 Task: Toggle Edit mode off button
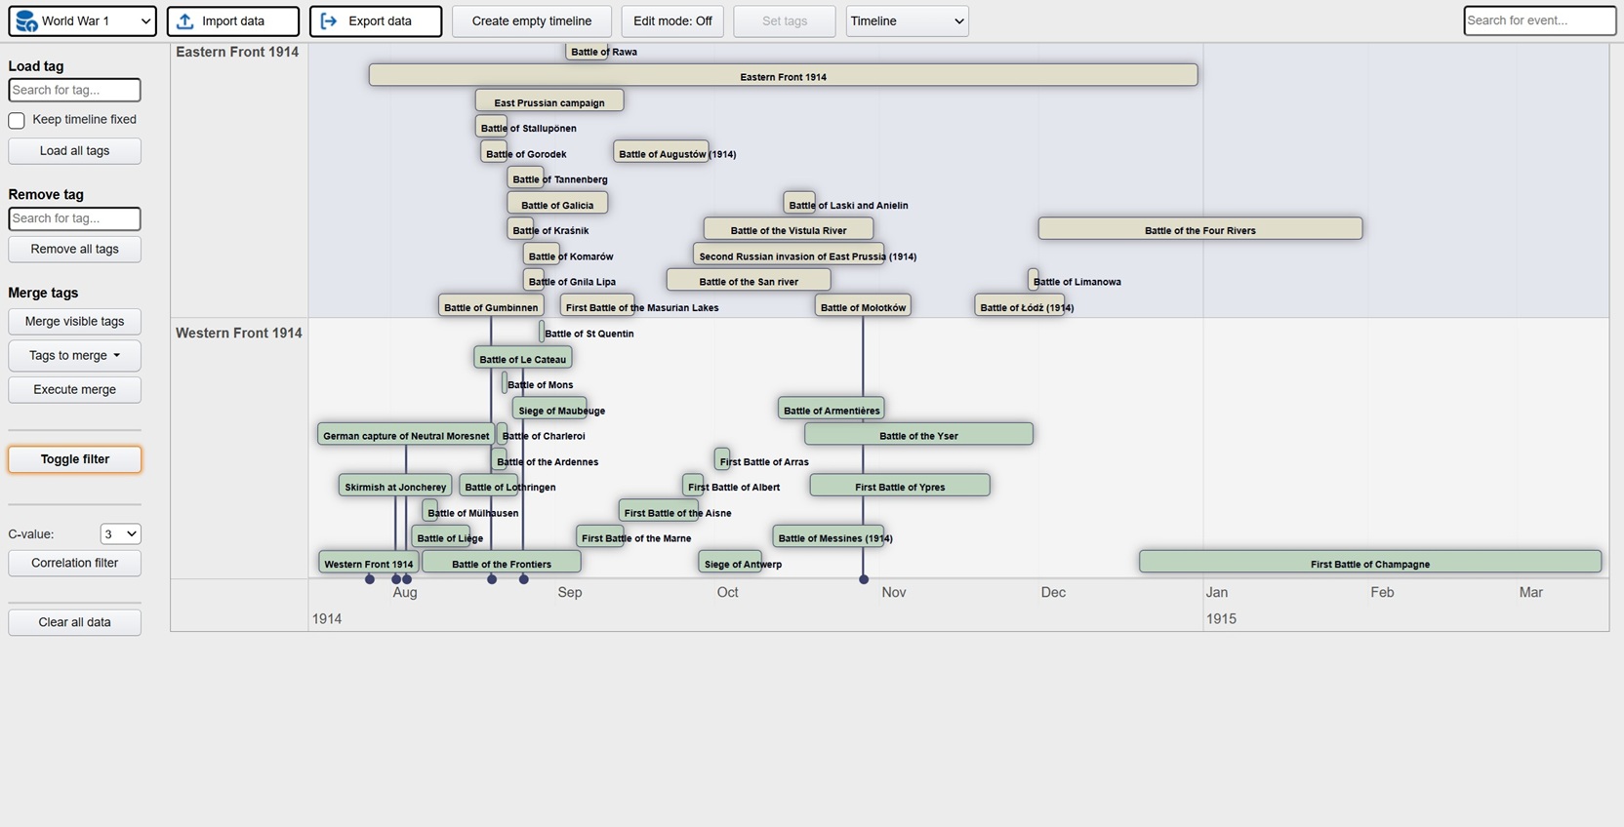[671, 20]
